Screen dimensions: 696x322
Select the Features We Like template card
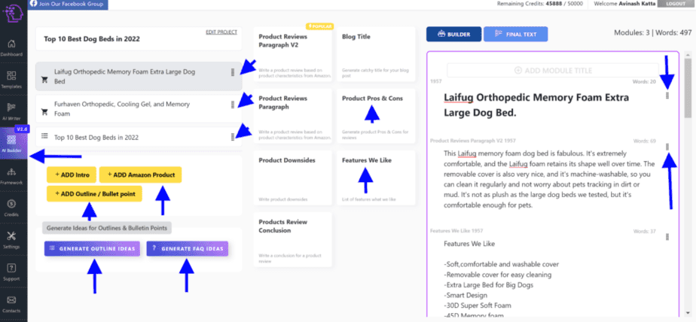(x=376, y=178)
